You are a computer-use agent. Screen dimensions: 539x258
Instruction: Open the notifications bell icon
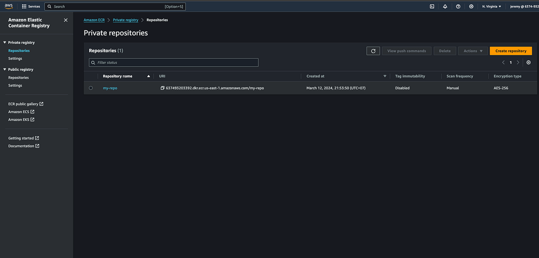[x=445, y=6]
